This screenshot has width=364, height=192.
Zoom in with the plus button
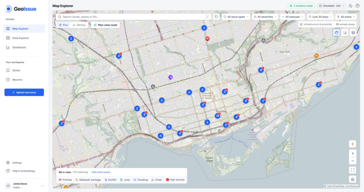tap(353, 153)
